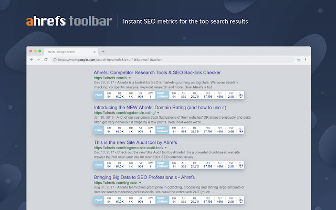The height and width of the screenshot is (210, 336).
Task: Expand dropdown arrow next to big-data URL
Action: [140, 183]
